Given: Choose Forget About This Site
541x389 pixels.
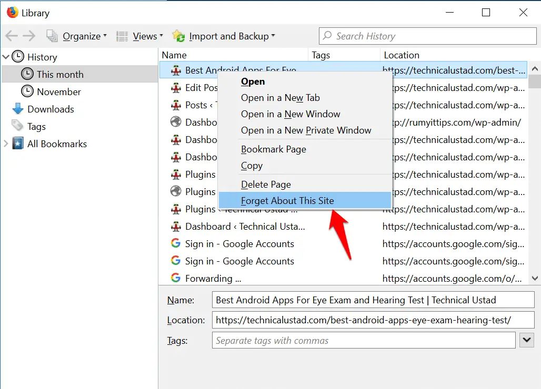Looking at the screenshot, I should point(305,200).
